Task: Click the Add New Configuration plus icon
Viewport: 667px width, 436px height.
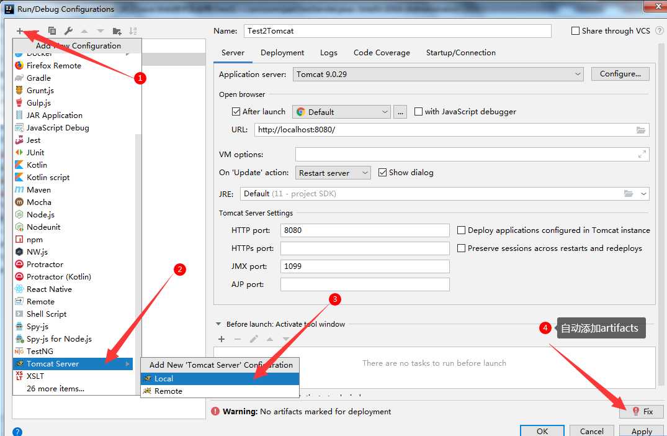Action: tap(20, 30)
